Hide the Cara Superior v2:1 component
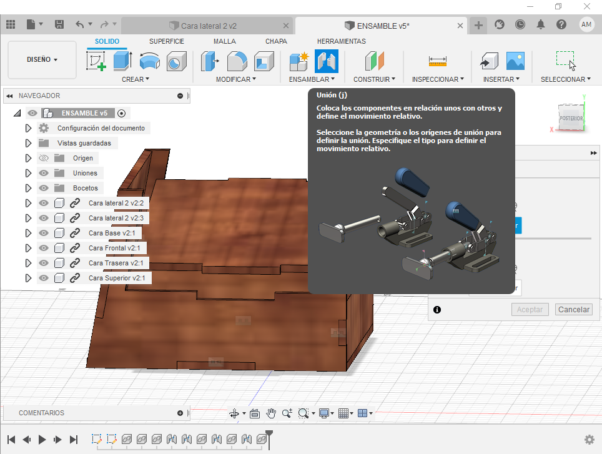The image size is (602, 454). [x=44, y=278]
